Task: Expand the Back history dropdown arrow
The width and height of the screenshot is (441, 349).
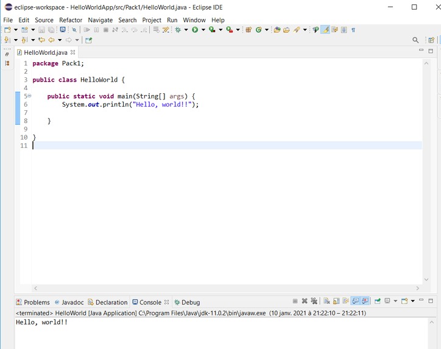Action: [60, 40]
